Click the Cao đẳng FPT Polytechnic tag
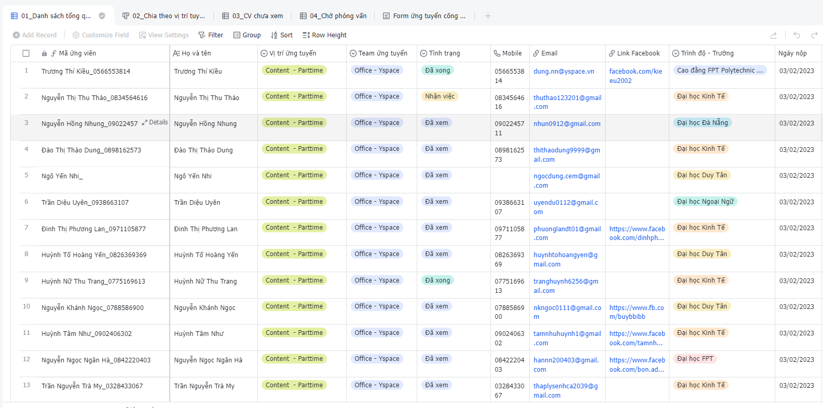This screenshot has height=408, width=823. point(720,71)
